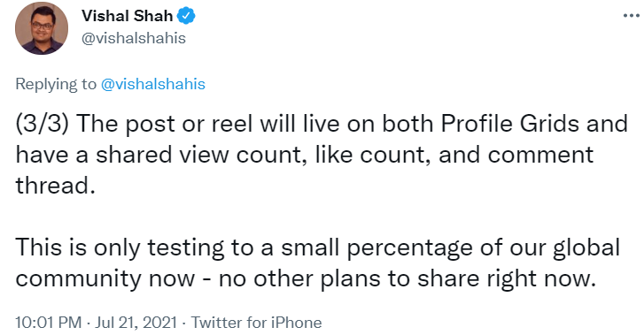Click the gray 'Replying to' label

(x=56, y=84)
